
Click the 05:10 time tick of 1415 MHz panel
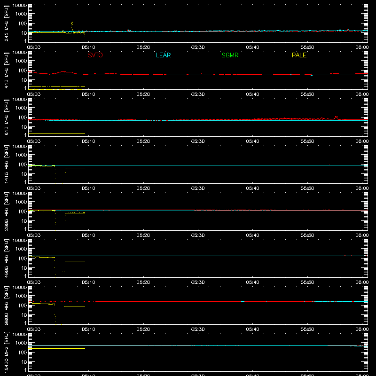(x=88, y=188)
